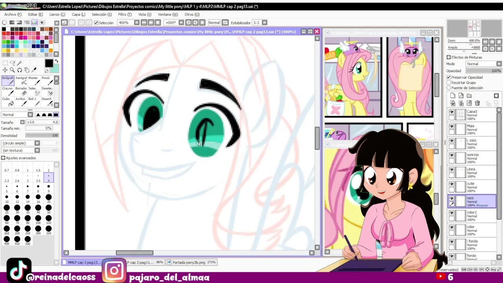Swap foreground and background colors
The width and height of the screenshot is (503, 283).
pyautogui.click(x=57, y=61)
